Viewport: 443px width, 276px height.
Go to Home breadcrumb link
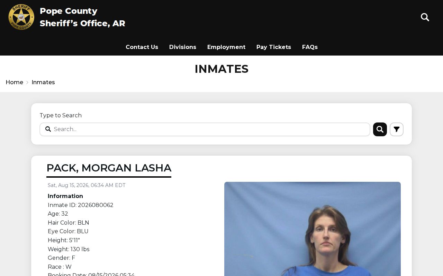15,82
